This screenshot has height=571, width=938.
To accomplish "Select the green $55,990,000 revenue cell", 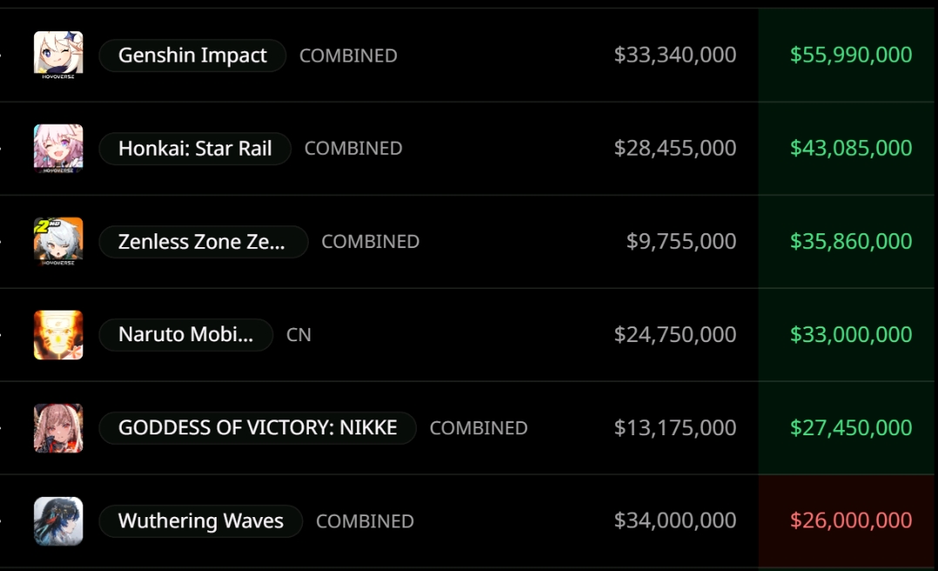I will pyautogui.click(x=846, y=55).
